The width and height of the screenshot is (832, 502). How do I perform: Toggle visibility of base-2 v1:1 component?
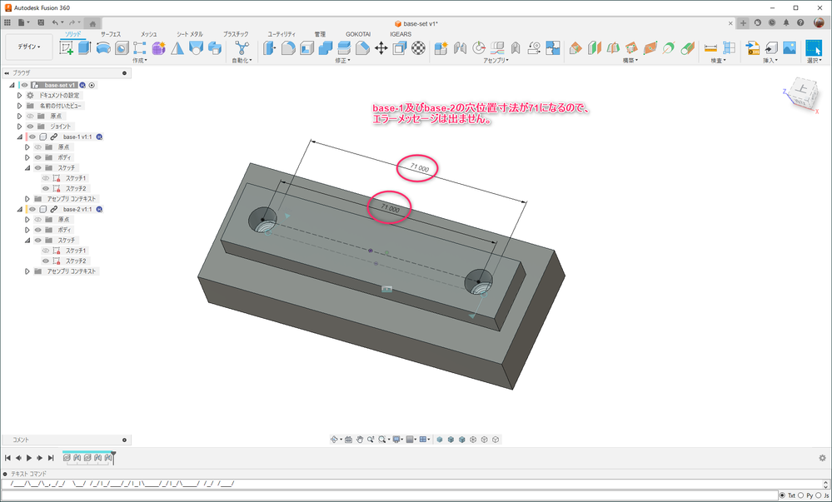[x=32, y=209]
